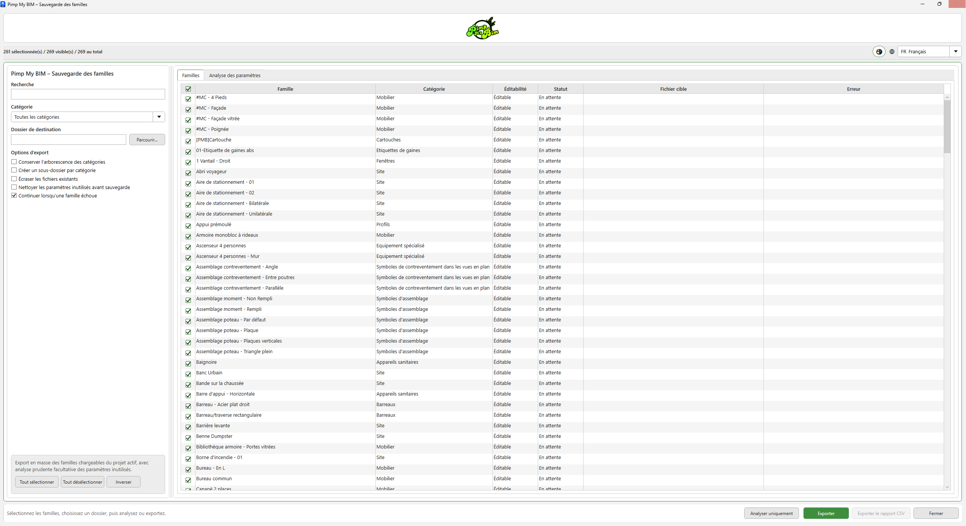Click the Fermer button

[x=936, y=514]
